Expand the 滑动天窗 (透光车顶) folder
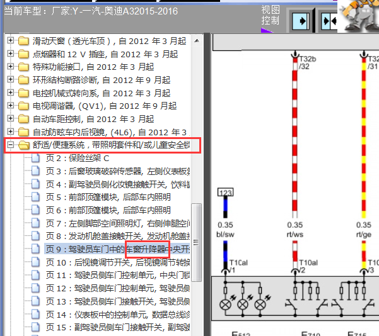The image size is (379, 336). (x=10, y=40)
